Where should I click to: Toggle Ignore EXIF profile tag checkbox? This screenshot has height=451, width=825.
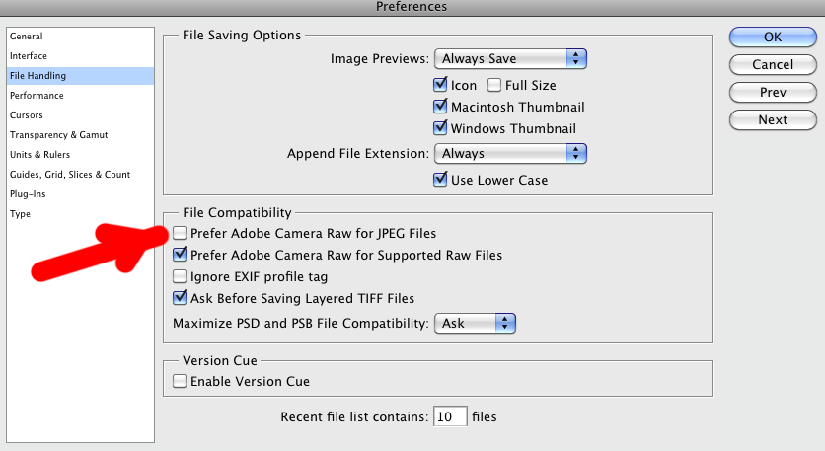(180, 276)
